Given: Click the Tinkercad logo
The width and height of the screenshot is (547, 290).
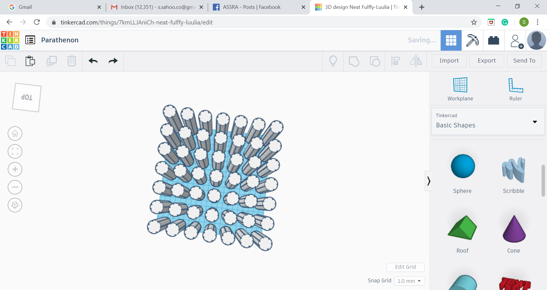Looking at the screenshot, I should [x=10, y=40].
